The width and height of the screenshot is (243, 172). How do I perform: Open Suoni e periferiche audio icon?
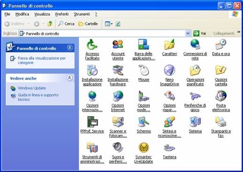pos(118,148)
